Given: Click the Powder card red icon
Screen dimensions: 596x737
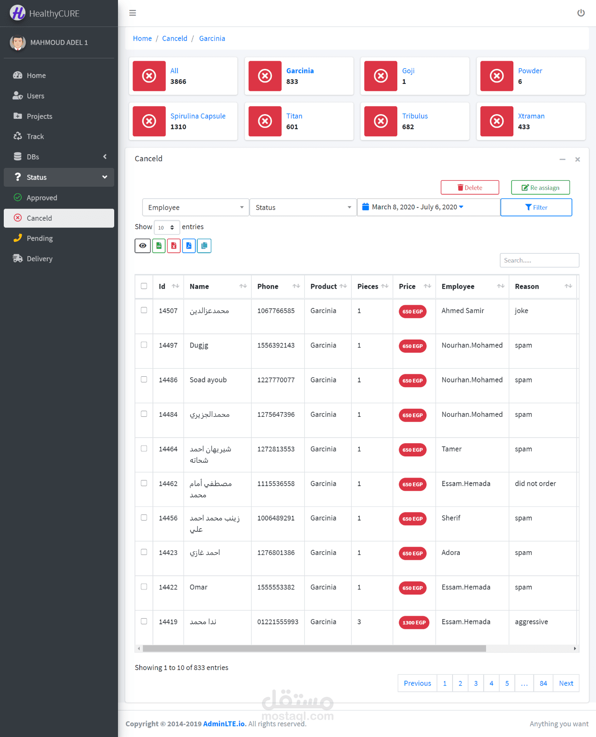Looking at the screenshot, I should [x=497, y=76].
